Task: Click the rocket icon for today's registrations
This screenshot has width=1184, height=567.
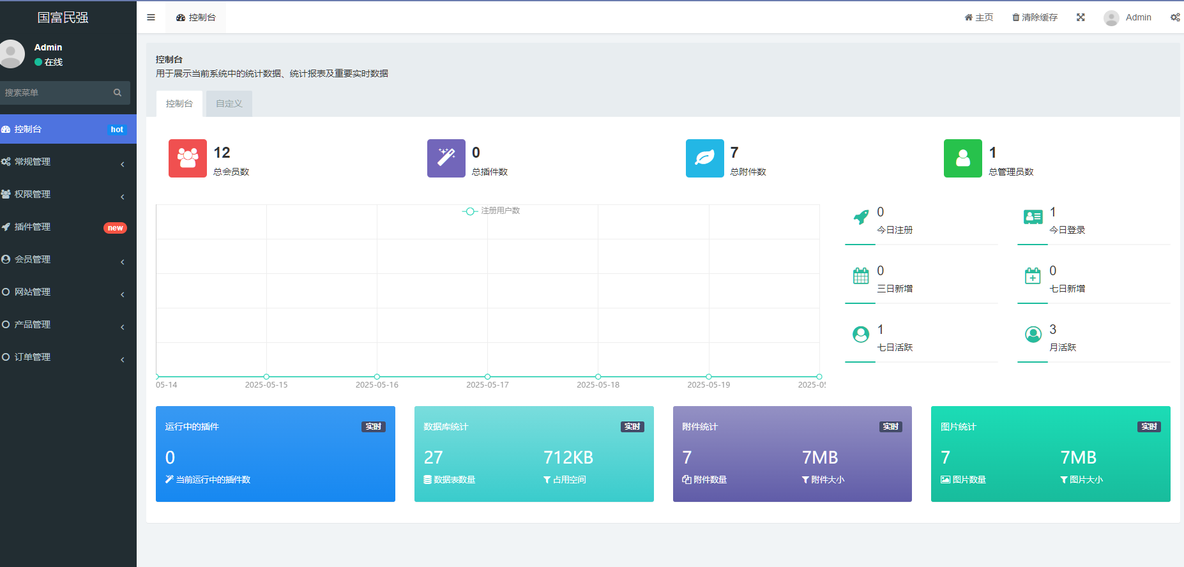Action: [x=861, y=218]
